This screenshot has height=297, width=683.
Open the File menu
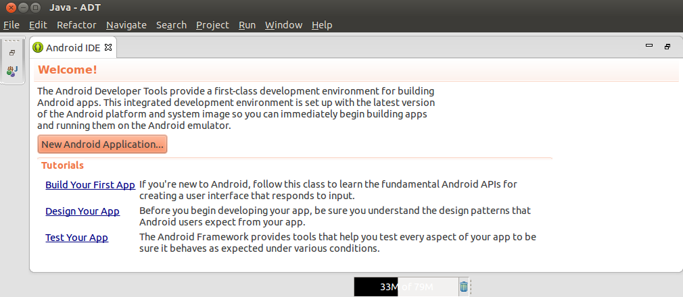pyautogui.click(x=11, y=25)
